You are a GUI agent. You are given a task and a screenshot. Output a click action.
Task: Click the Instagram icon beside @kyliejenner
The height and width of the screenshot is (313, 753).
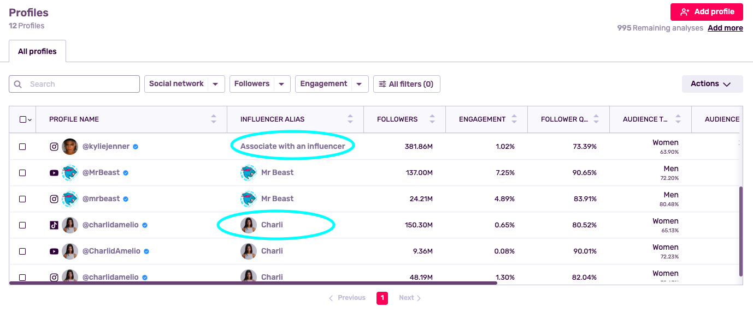[54, 147]
